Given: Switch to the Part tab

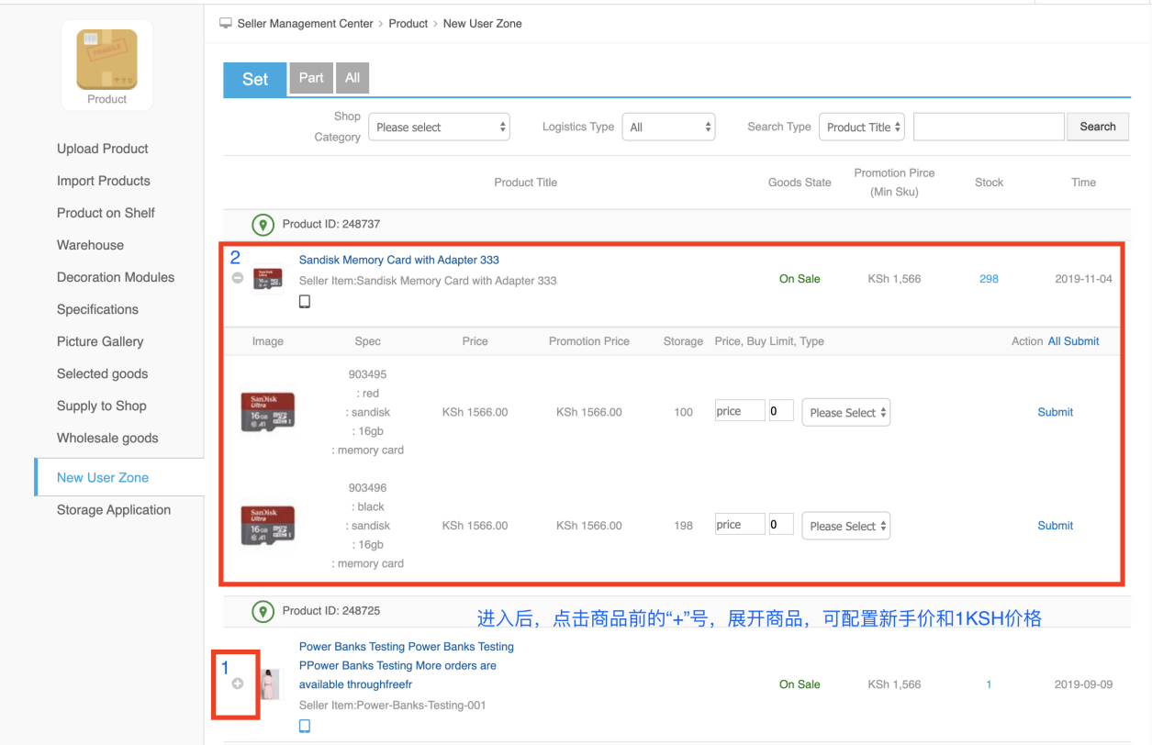Looking at the screenshot, I should point(311,78).
